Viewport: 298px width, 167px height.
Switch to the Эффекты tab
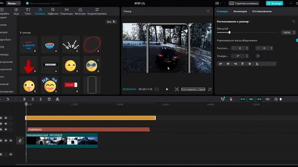pyautogui.click(x=53, y=11)
